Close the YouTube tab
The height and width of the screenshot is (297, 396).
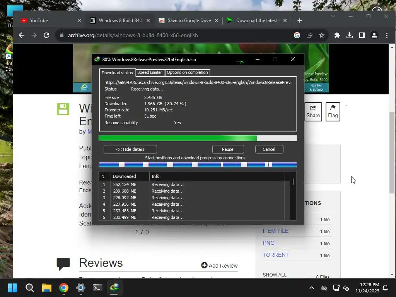point(79,20)
